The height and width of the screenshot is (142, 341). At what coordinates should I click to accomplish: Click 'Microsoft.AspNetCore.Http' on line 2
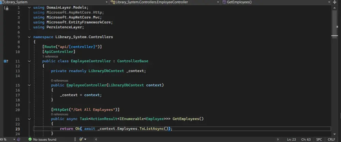tap(75, 12)
